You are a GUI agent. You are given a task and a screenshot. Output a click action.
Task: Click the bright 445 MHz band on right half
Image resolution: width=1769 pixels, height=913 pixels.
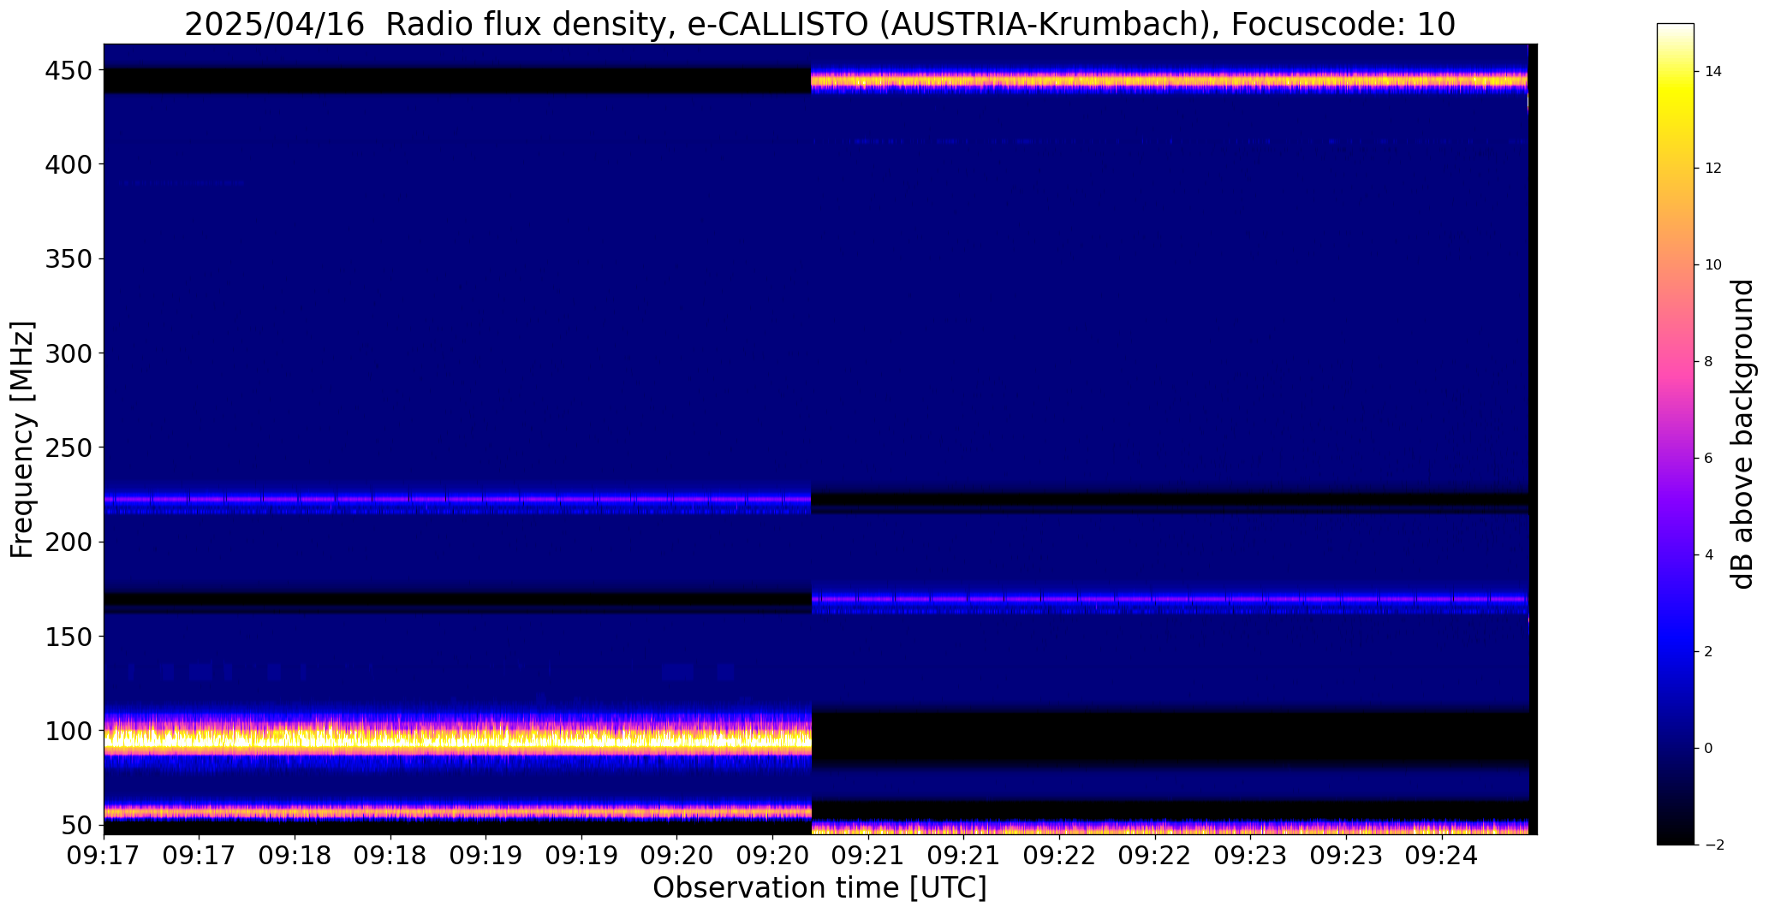tap(1170, 81)
